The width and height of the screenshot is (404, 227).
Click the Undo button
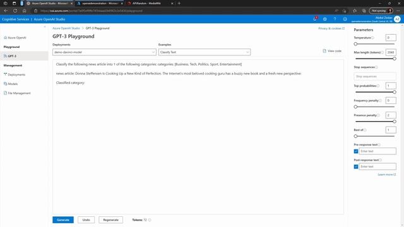(86, 220)
